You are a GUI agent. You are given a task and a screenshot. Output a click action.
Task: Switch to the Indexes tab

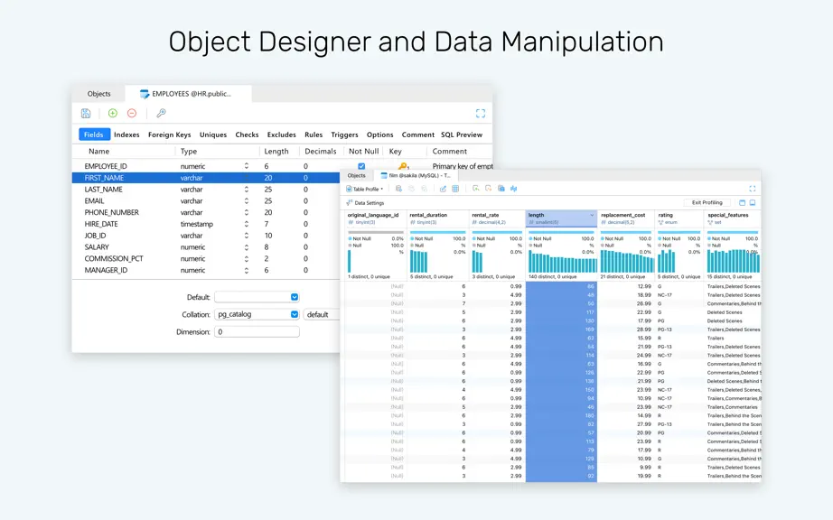[126, 135]
